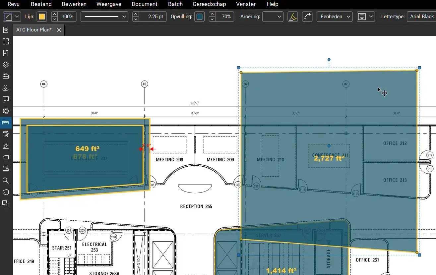The image size is (436, 275).
Task: Click the yellow Lijn color swatch
Action: 42,17
